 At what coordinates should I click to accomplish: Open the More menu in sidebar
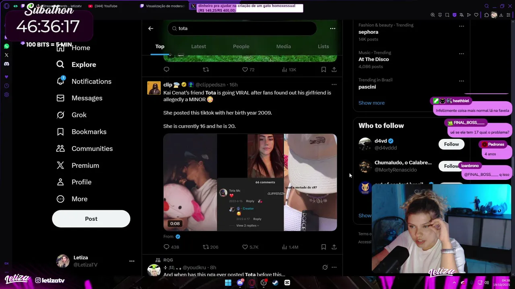click(72, 199)
